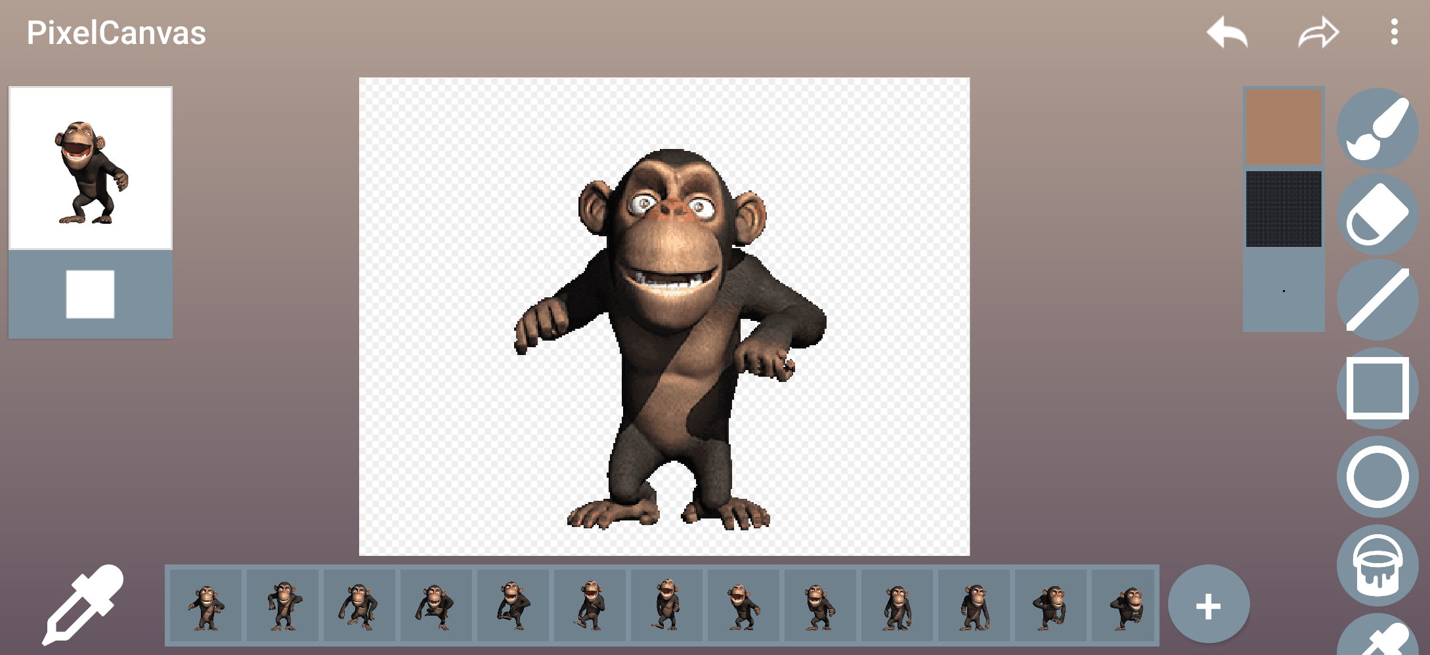1430x655 pixels.
Task: Click the laughing monkey preview thumbnail
Action: click(x=91, y=169)
